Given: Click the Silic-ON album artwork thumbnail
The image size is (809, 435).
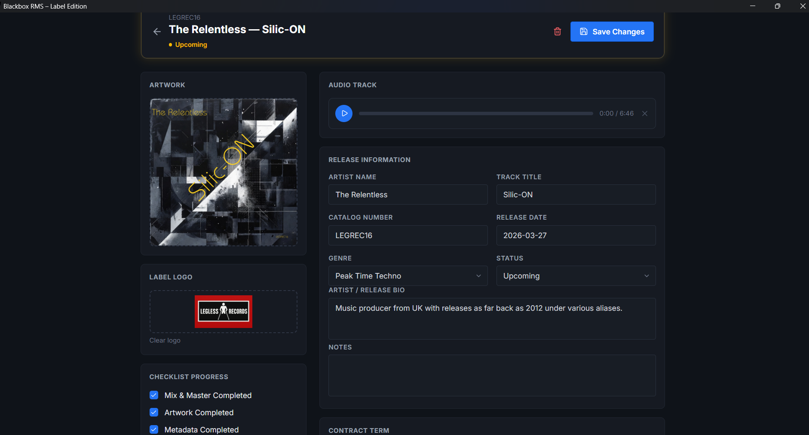Looking at the screenshot, I should click(223, 172).
